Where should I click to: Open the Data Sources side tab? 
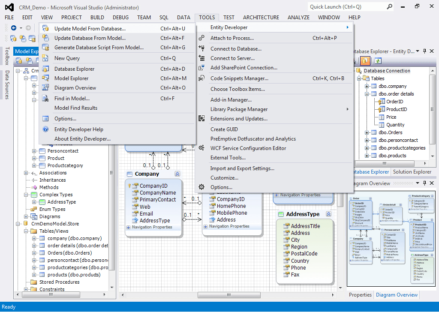(7, 85)
